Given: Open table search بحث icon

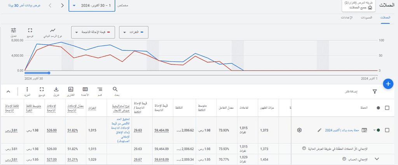Looking at the screenshot, I should [115, 89].
